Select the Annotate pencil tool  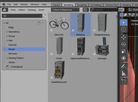[x=124, y=66]
